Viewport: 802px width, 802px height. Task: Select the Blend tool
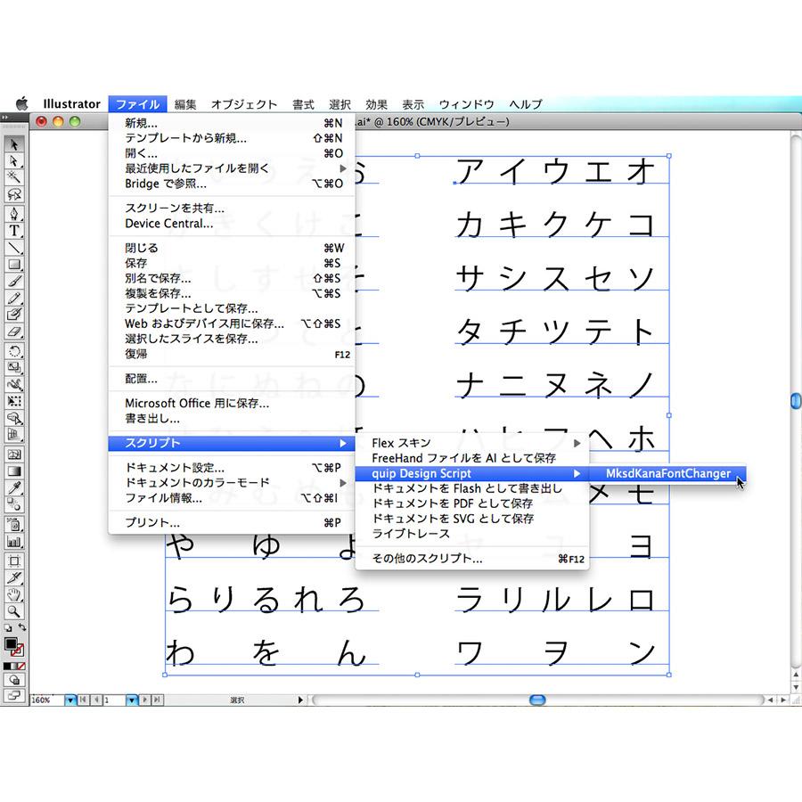pyautogui.click(x=14, y=505)
